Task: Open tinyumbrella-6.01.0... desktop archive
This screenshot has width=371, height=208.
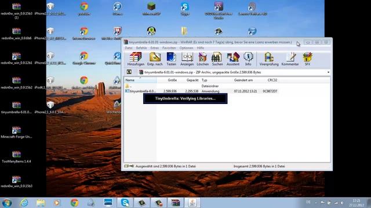Action: [16, 107]
